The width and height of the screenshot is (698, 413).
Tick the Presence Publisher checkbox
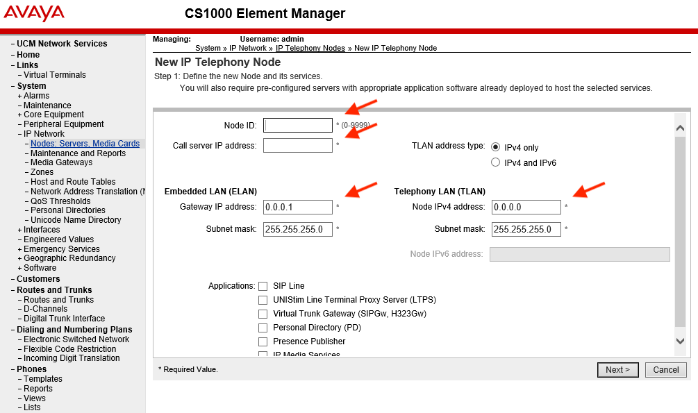263,342
